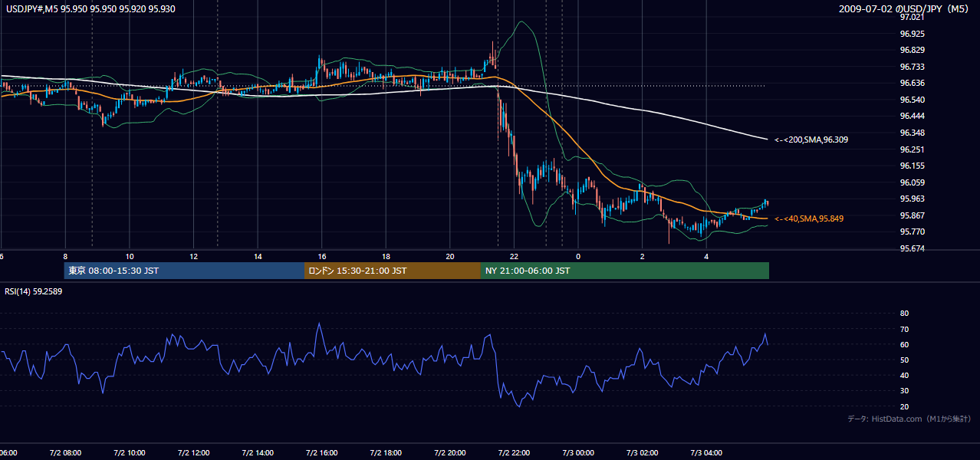This screenshot has width=980, height=460.
Task: Click price axis value 96.059
Action: coord(913,182)
